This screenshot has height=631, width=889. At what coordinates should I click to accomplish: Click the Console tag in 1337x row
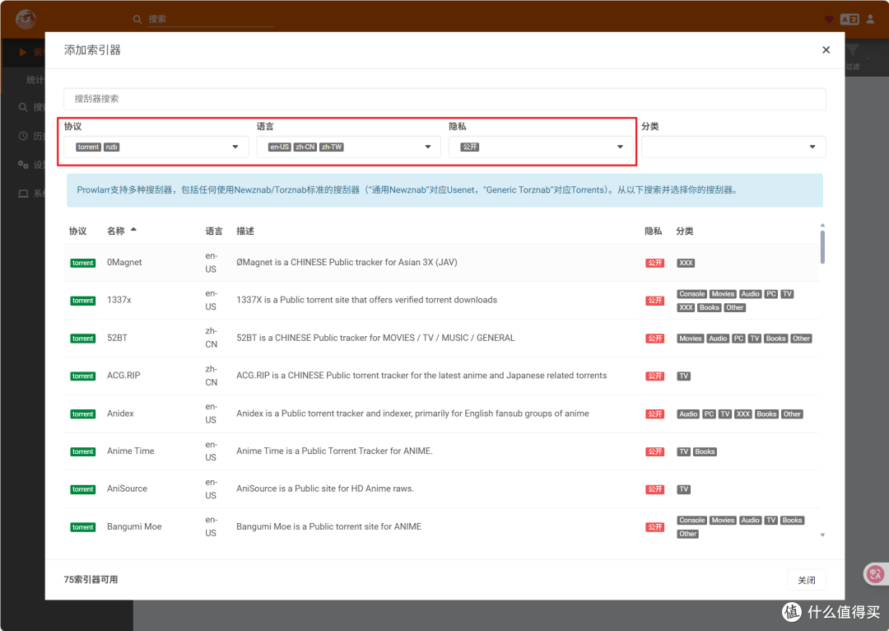point(691,294)
